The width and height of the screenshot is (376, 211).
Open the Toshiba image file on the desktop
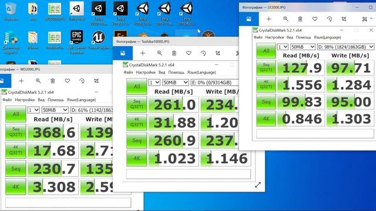click(55, 40)
